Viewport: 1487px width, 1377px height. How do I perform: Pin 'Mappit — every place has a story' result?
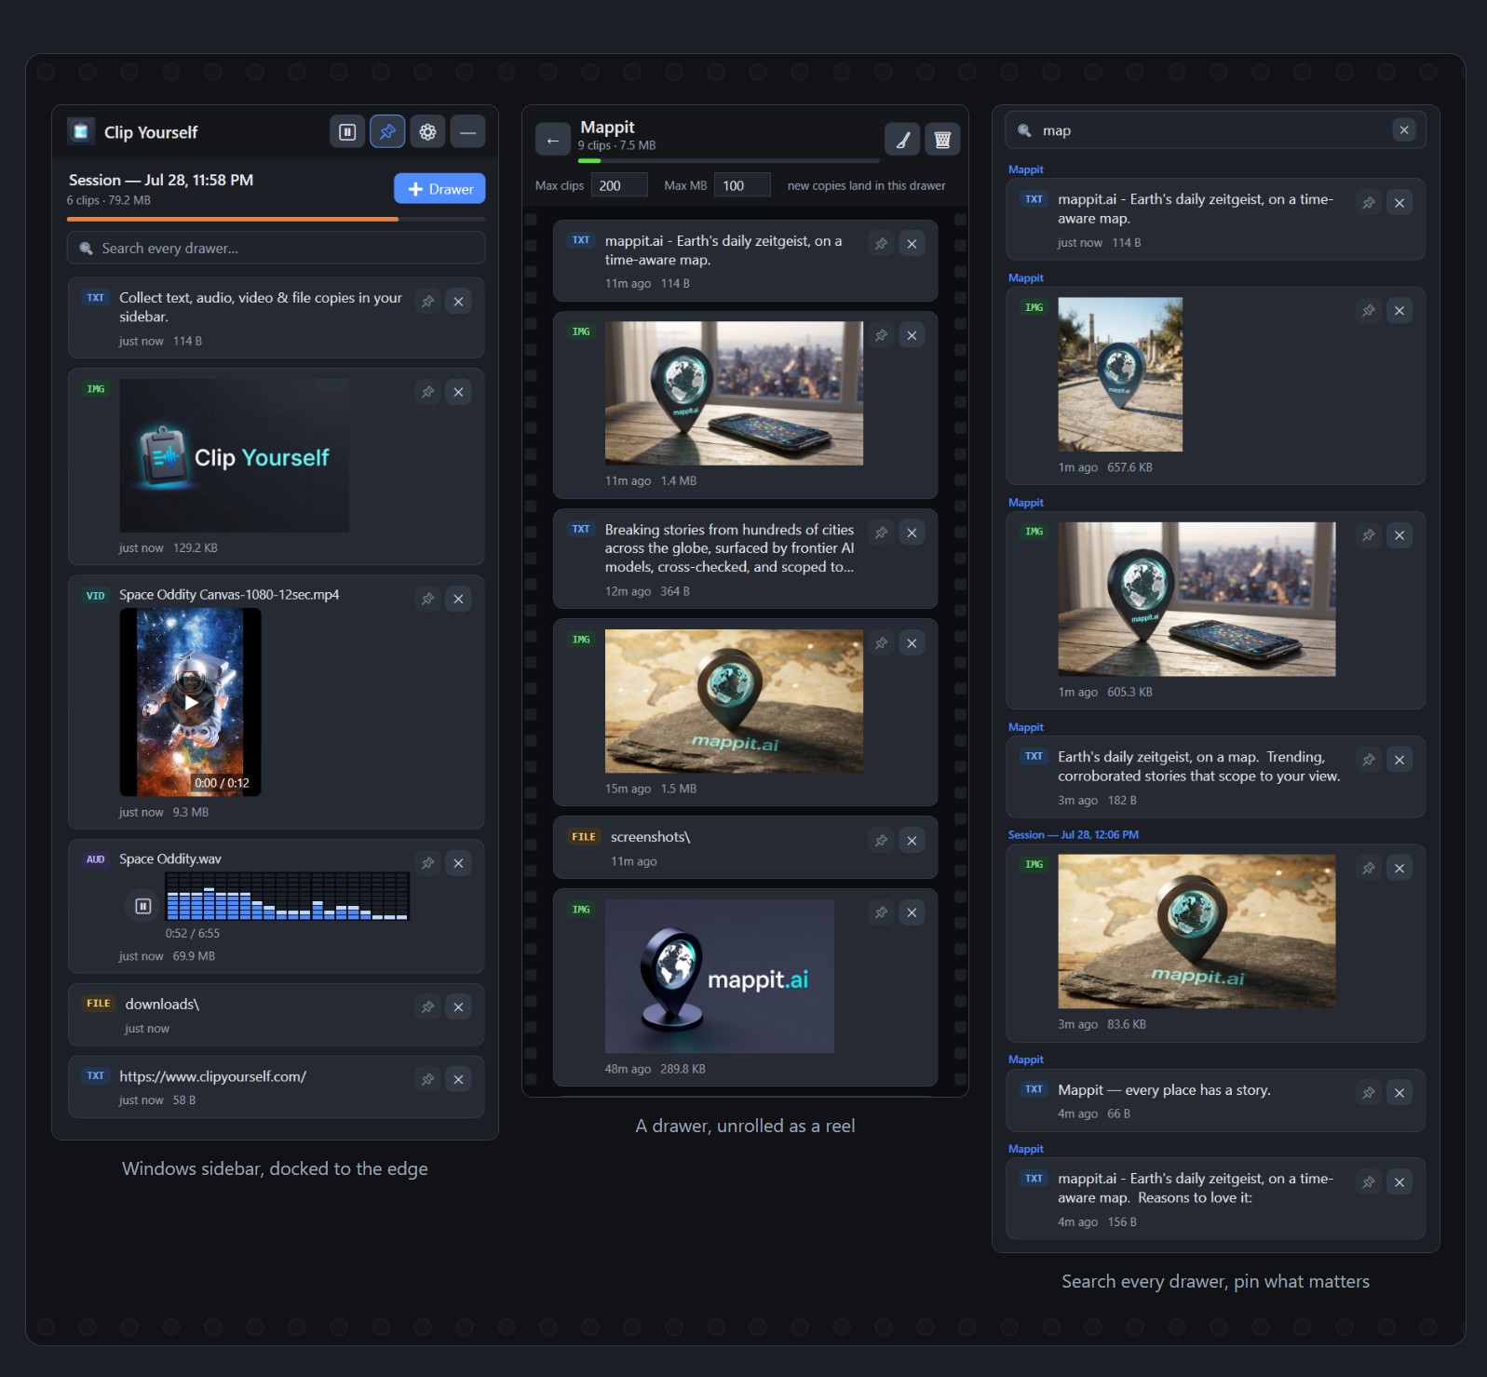click(1369, 1093)
